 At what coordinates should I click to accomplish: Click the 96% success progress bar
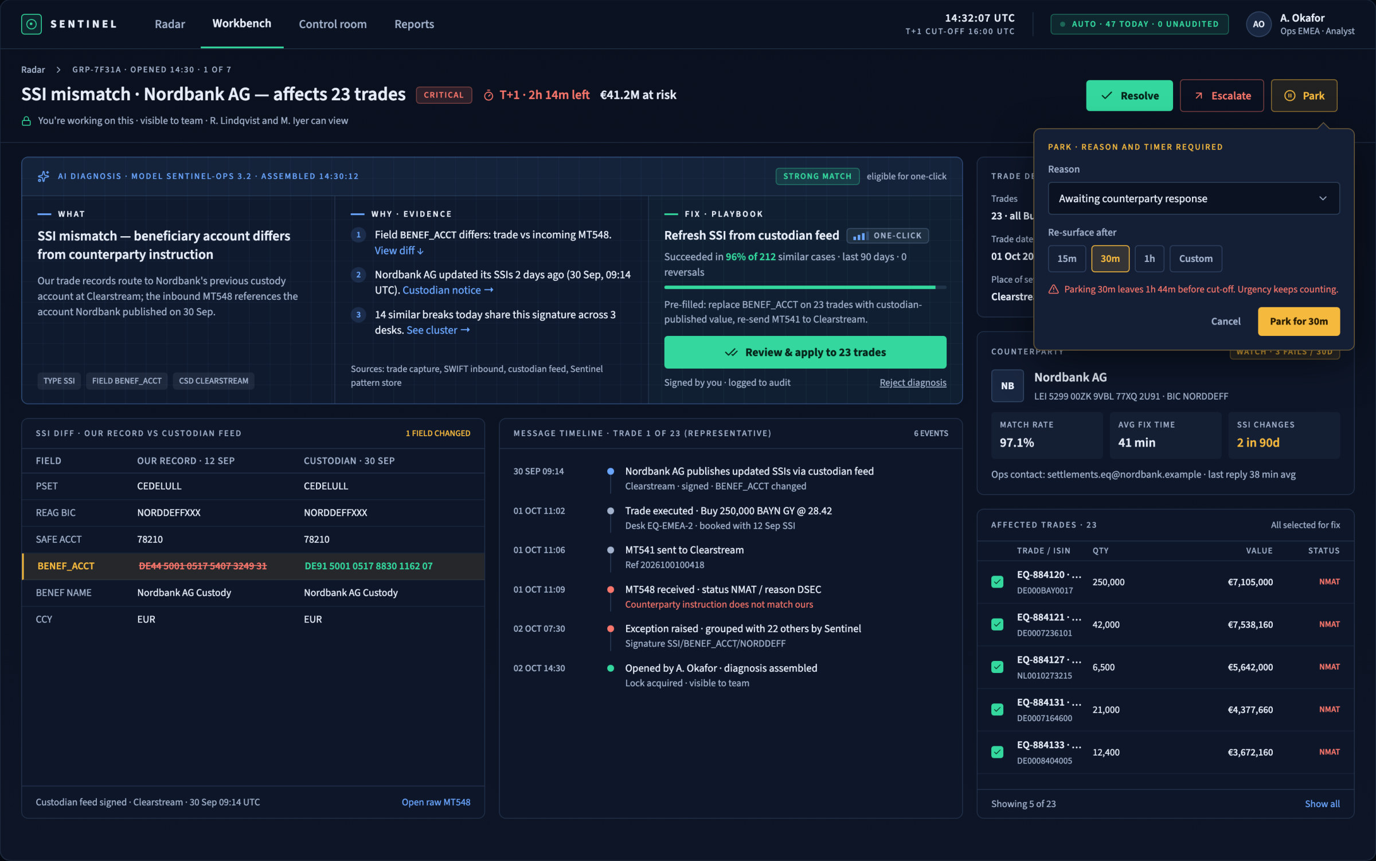coord(805,287)
